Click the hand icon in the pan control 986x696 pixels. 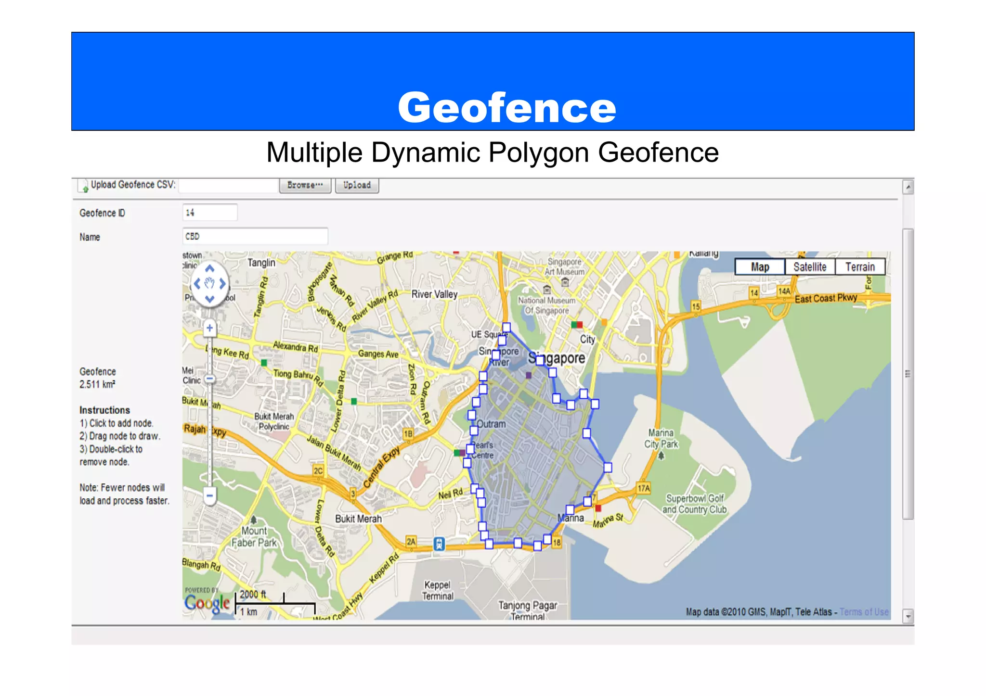point(209,284)
